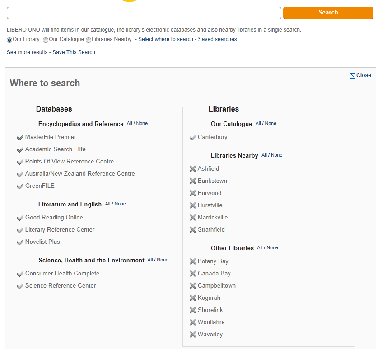Screen dimensions: 378x349
Task: Select None for Literature and English
Action: point(120,204)
